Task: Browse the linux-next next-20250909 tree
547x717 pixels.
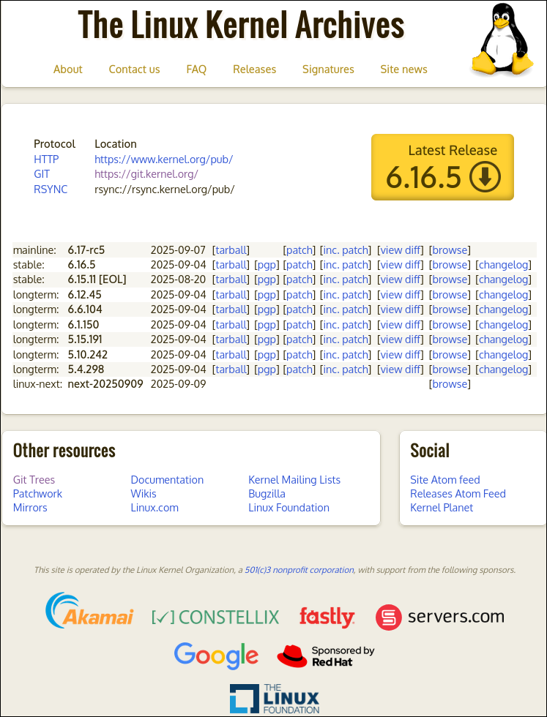Action: [450, 384]
